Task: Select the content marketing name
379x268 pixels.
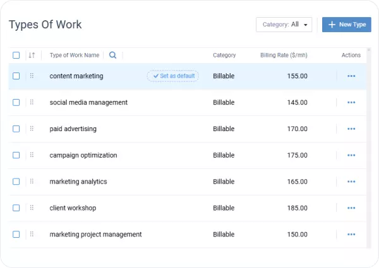Action: (x=76, y=76)
